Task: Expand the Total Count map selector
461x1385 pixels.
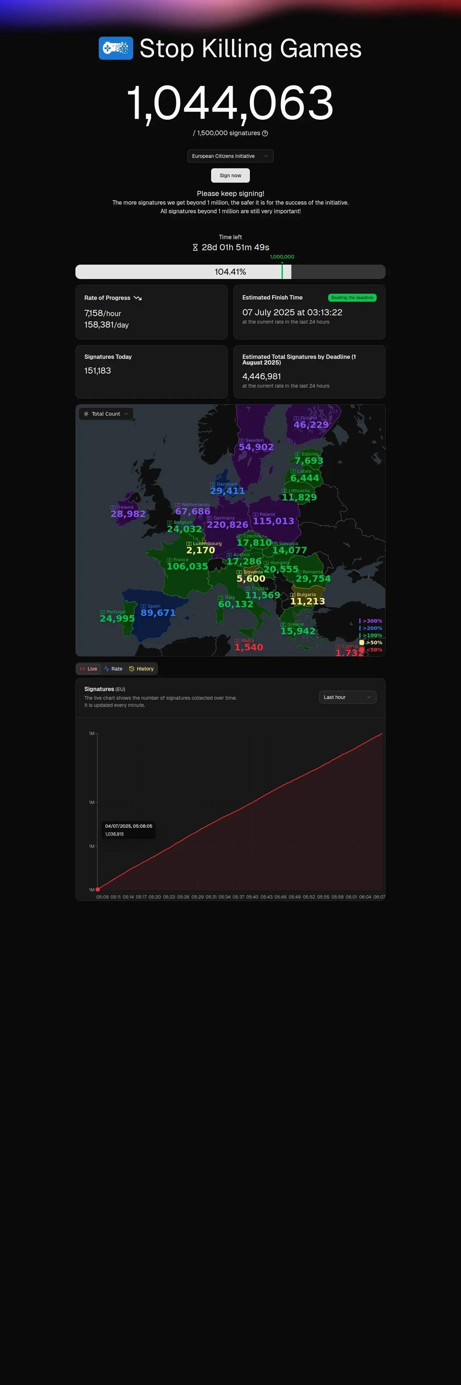Action: click(106, 414)
